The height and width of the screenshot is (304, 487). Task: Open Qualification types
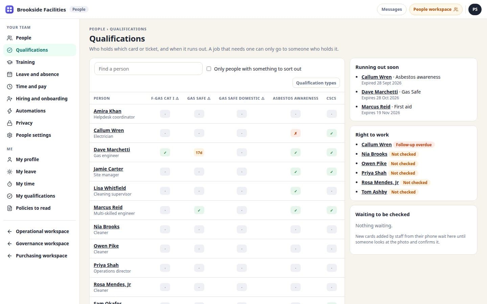316,83
